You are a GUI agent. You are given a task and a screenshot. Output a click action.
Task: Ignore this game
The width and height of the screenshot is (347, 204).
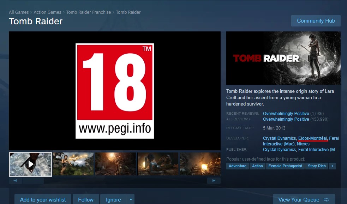[113, 199]
